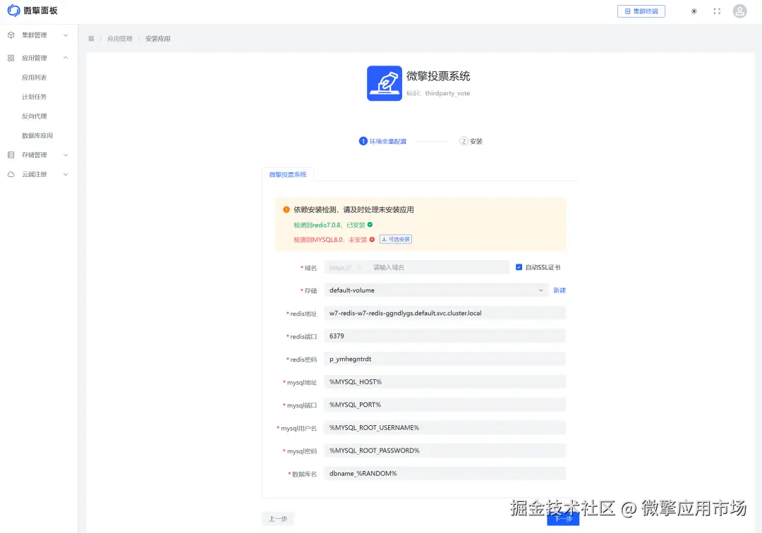Focus the mysql地址 input field
The image size is (762, 533).
click(445, 382)
